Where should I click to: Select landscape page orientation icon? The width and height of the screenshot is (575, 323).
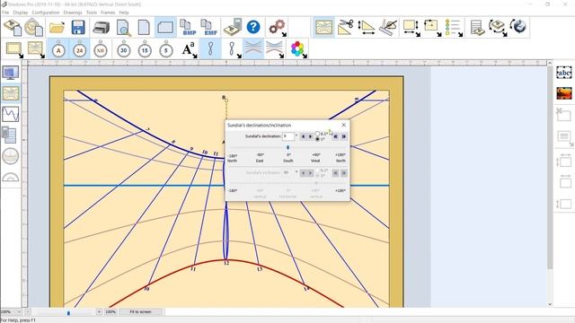pyautogui.click(x=165, y=28)
